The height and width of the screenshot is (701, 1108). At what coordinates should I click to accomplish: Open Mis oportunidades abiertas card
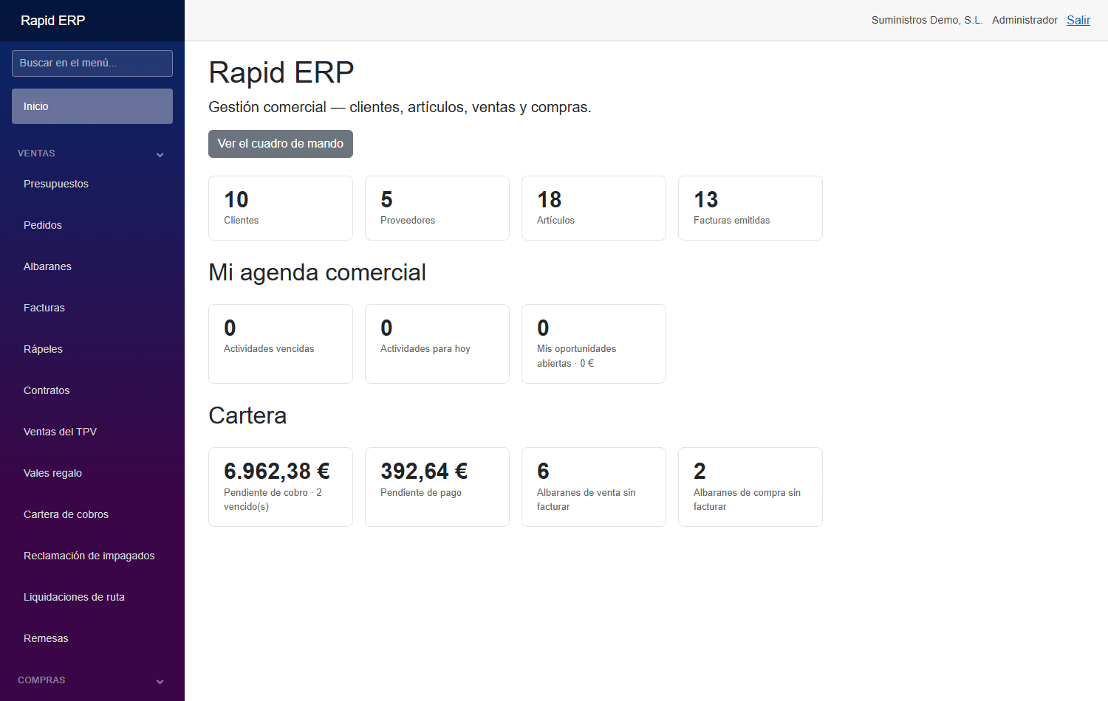(594, 344)
